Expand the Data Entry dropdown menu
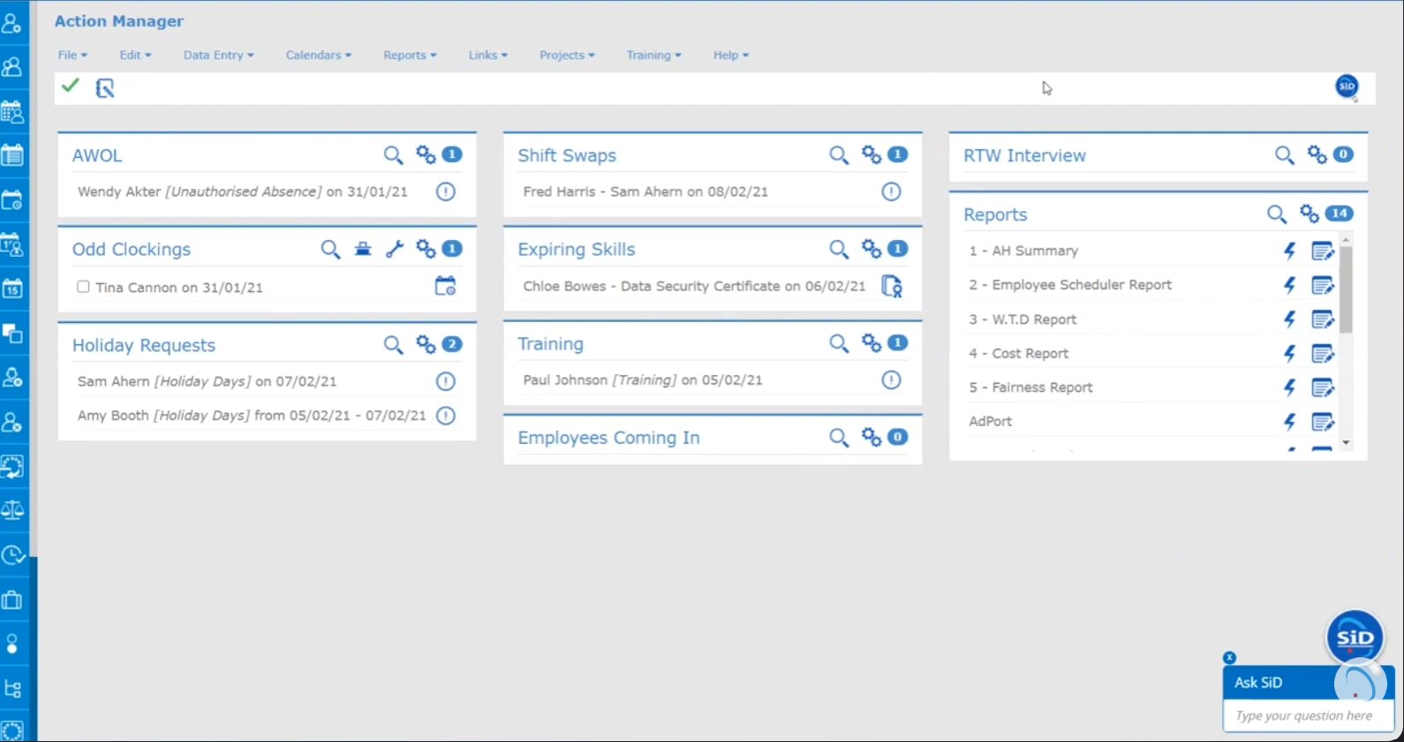 pyautogui.click(x=218, y=55)
